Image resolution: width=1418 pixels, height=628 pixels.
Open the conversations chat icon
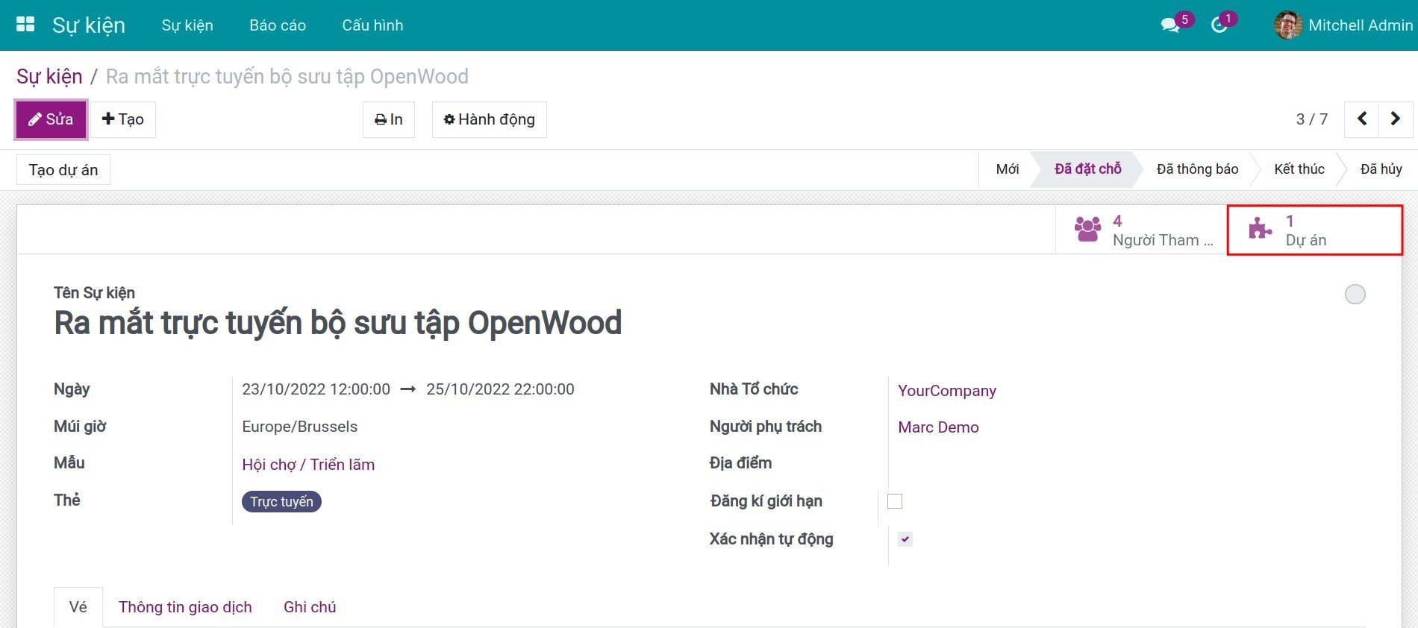click(1169, 25)
